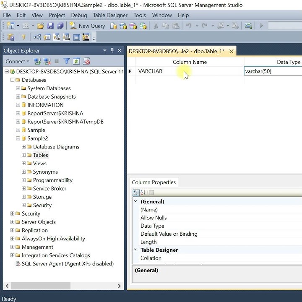Screen dimensions: 302x302
Task: Click the Save All icon
Action: point(60,26)
